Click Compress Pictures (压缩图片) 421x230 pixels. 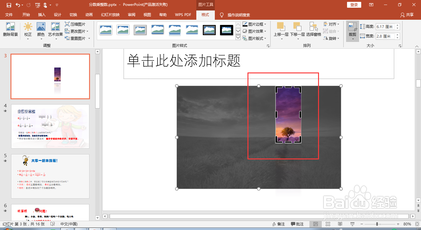pos(75,24)
